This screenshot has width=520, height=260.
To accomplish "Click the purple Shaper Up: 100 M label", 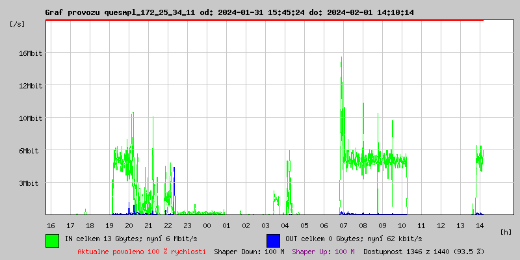I will click(324, 251).
